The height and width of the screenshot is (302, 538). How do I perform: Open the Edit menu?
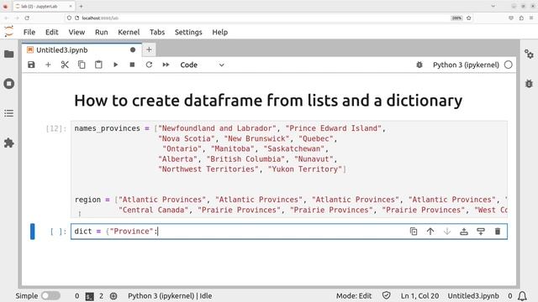pyautogui.click(x=52, y=32)
